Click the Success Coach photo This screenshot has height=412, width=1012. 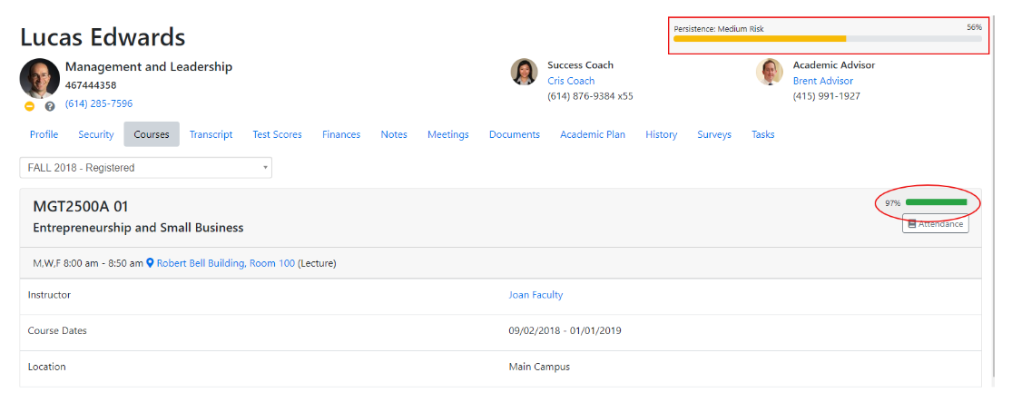tap(524, 73)
